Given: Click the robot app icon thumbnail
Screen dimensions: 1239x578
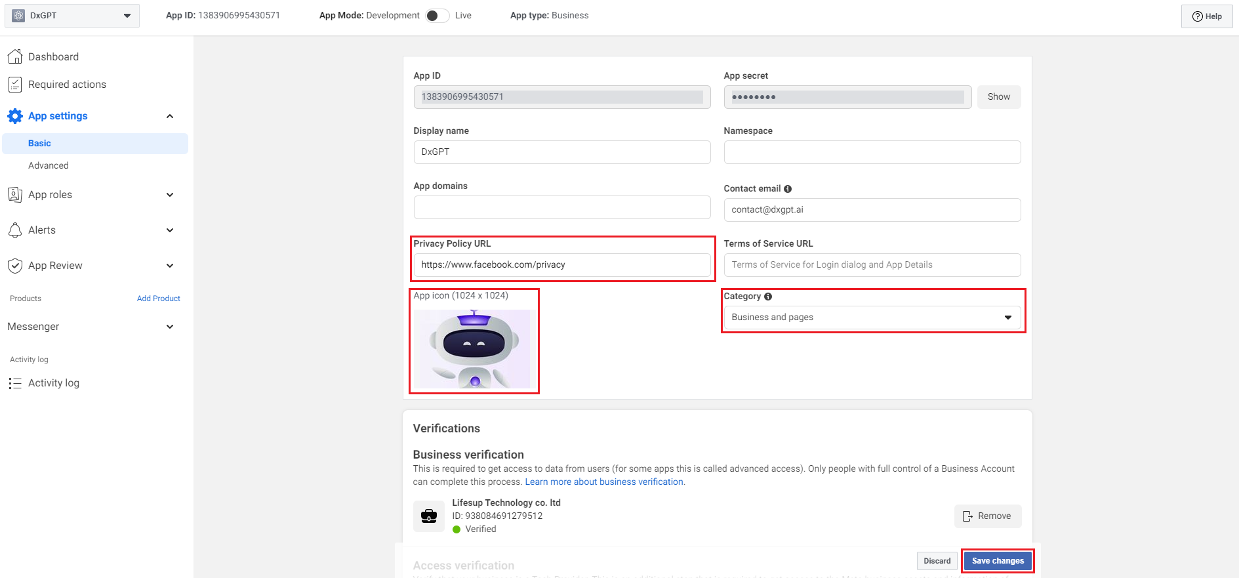Looking at the screenshot, I should pyautogui.click(x=474, y=348).
